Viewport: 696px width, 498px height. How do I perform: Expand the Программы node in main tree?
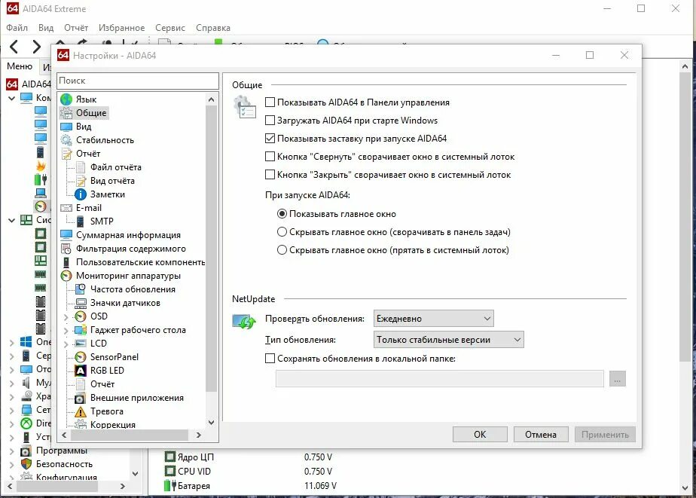click(x=11, y=451)
